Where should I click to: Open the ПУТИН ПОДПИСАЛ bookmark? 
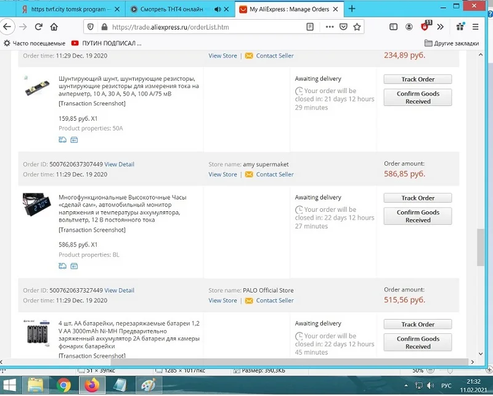point(106,43)
